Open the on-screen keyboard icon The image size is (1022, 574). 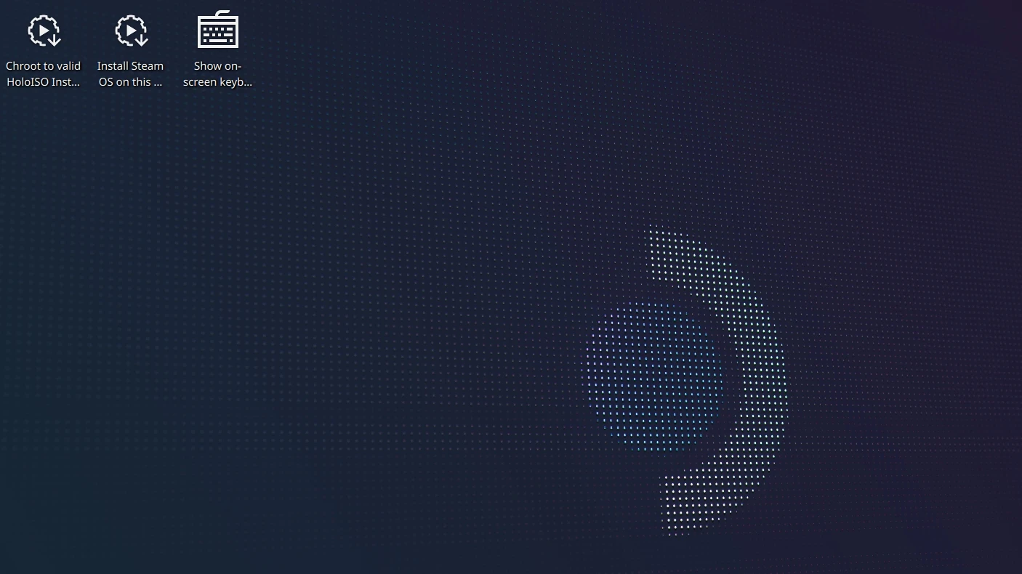click(x=217, y=32)
